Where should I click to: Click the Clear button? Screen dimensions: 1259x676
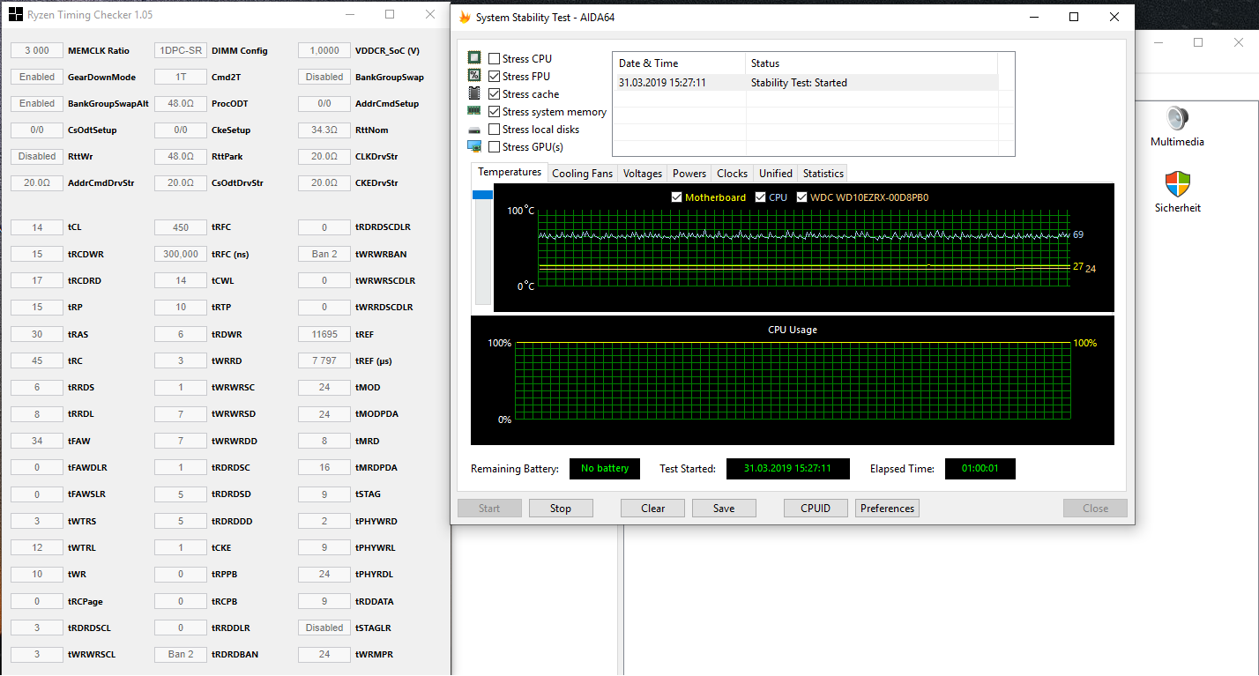[x=653, y=509]
